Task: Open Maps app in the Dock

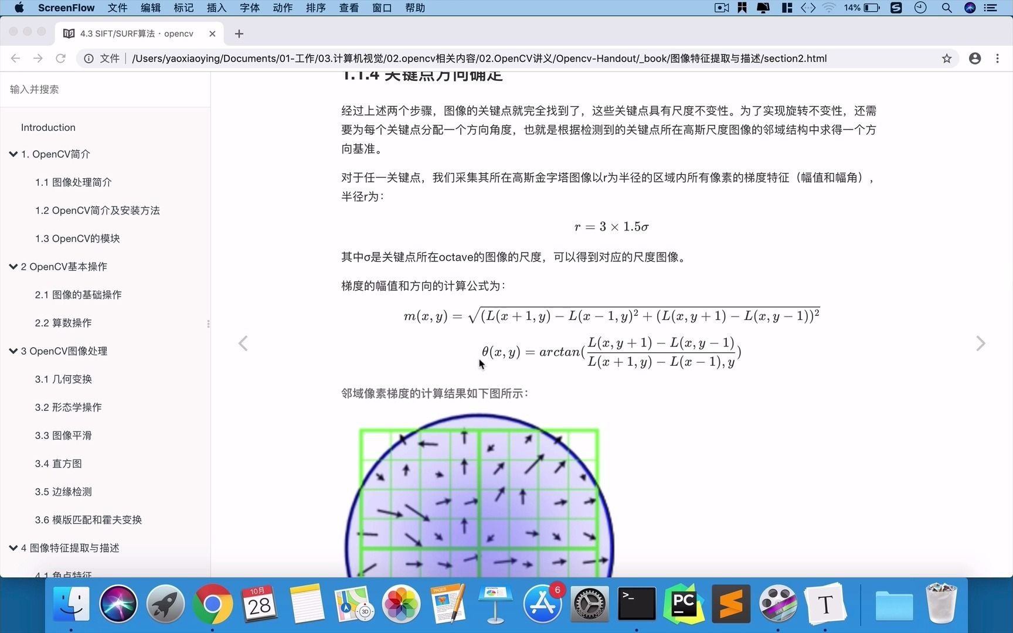Action: [x=354, y=604]
